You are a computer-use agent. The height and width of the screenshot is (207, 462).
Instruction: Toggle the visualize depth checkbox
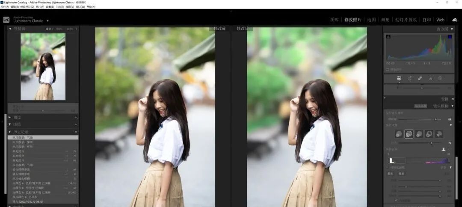pos(388,168)
